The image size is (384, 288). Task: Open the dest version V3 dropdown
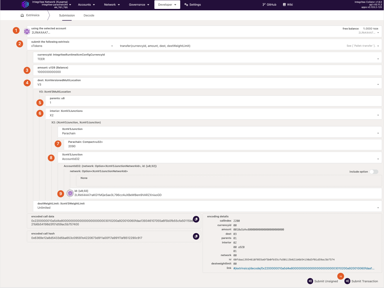click(378, 84)
